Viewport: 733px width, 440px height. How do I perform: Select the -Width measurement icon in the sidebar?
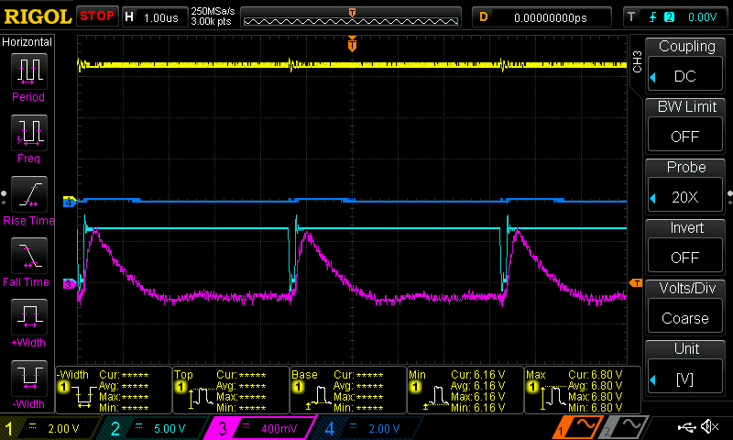coord(29,379)
